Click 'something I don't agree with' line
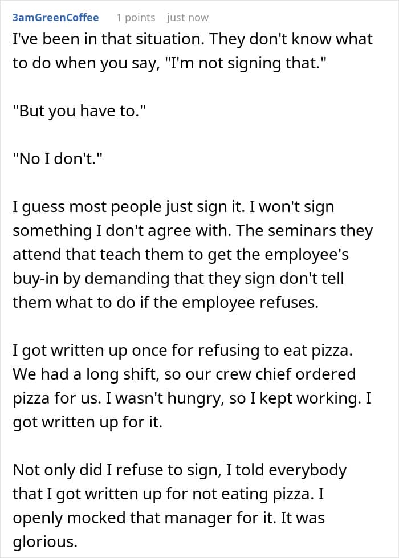399x558 pixels. coord(193,231)
